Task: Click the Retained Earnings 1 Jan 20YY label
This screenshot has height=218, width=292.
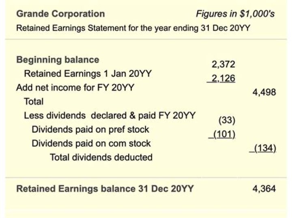Action: (82, 74)
